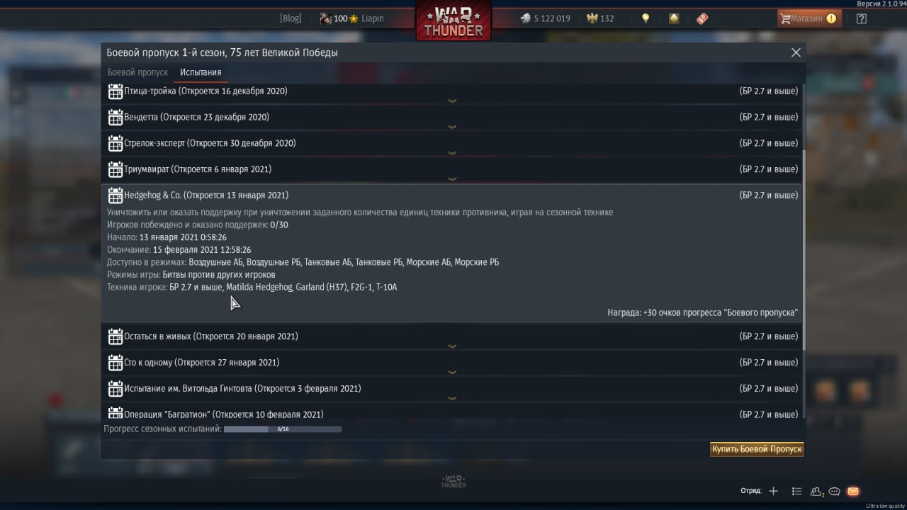The width and height of the screenshot is (907, 510).
Task: Expand the Триумвират challenge
Action: click(452, 170)
